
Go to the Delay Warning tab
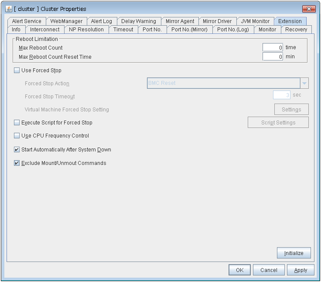139,21
